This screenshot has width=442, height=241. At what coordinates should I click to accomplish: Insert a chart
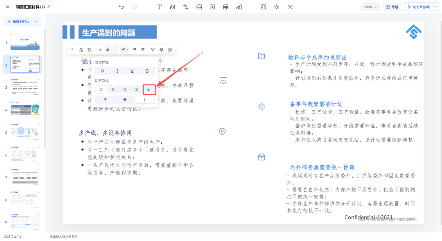pyautogui.click(x=239, y=7)
